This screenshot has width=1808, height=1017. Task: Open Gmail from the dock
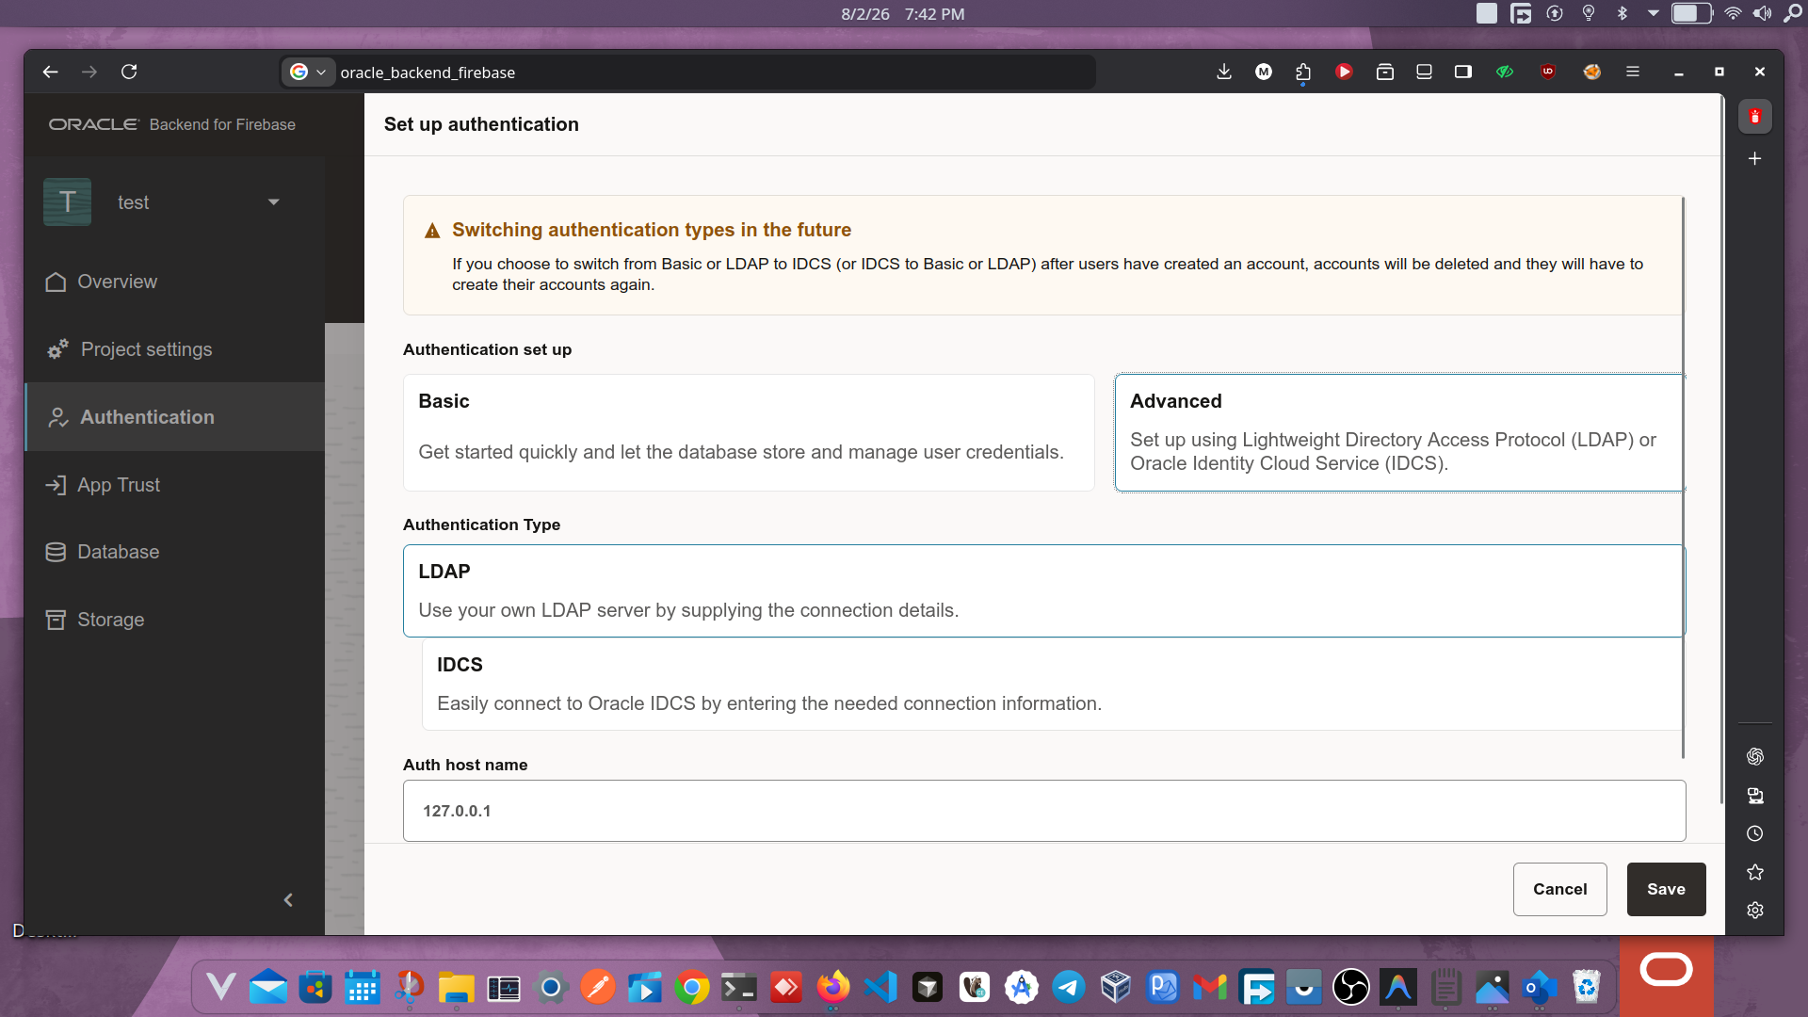(x=1210, y=987)
